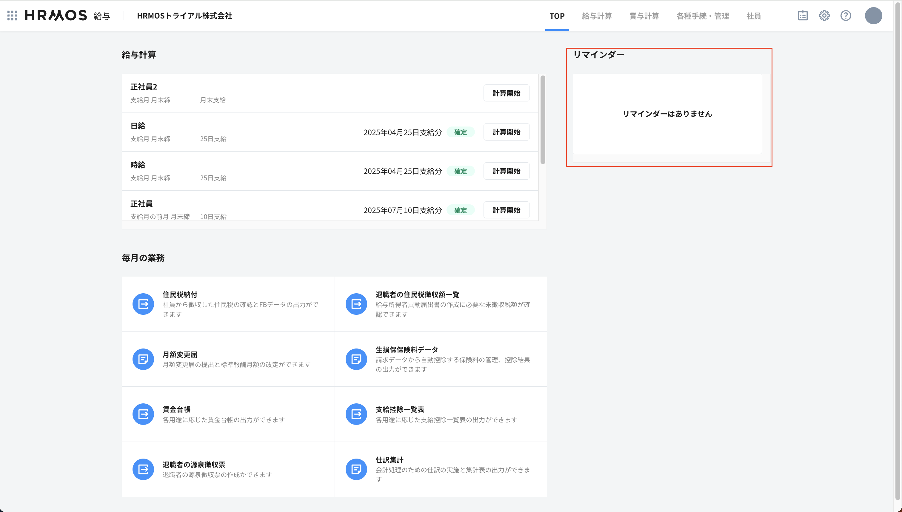Click 計算開始 for 時給 payroll

[x=506, y=171]
